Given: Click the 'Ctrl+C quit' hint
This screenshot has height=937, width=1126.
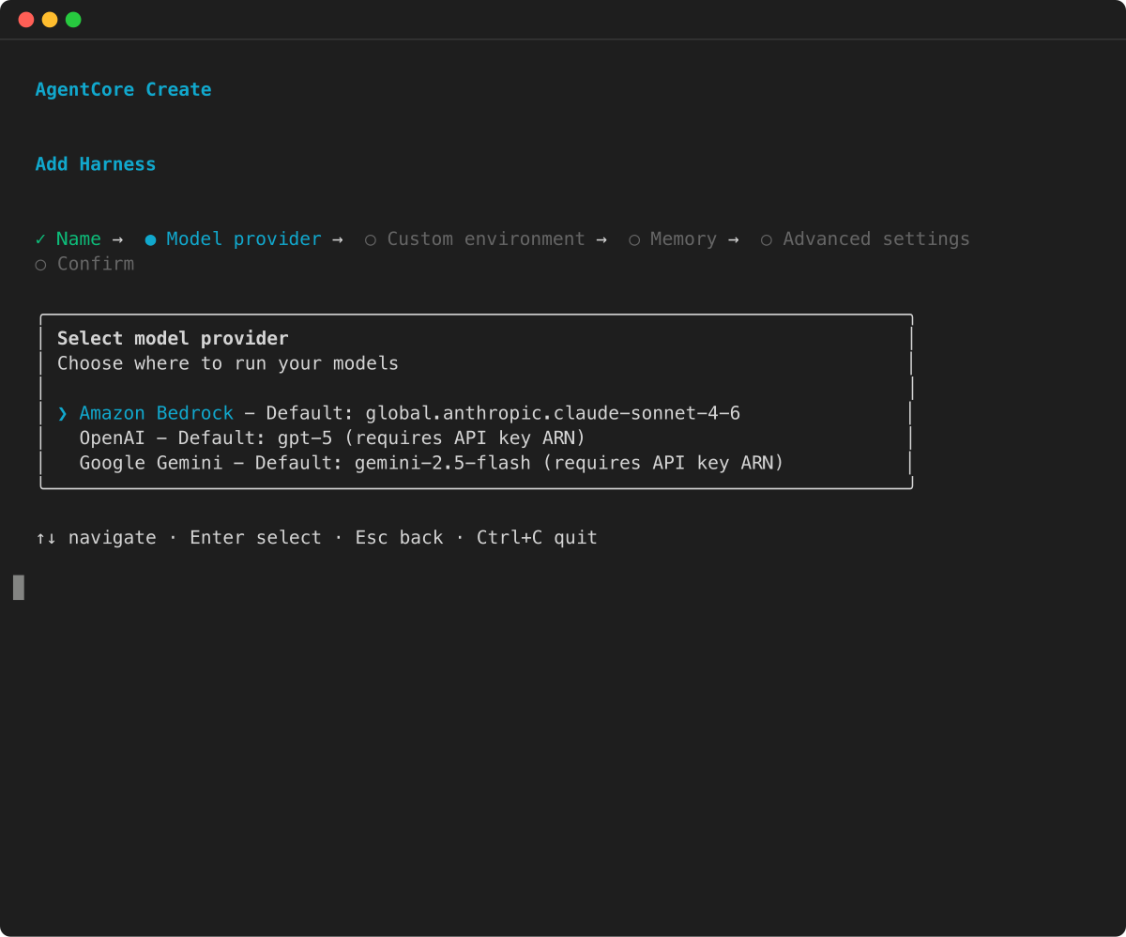Looking at the screenshot, I should pyautogui.click(x=537, y=538).
